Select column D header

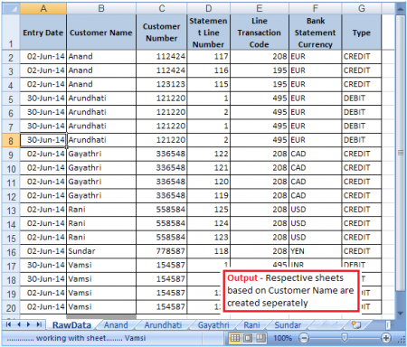[208, 8]
